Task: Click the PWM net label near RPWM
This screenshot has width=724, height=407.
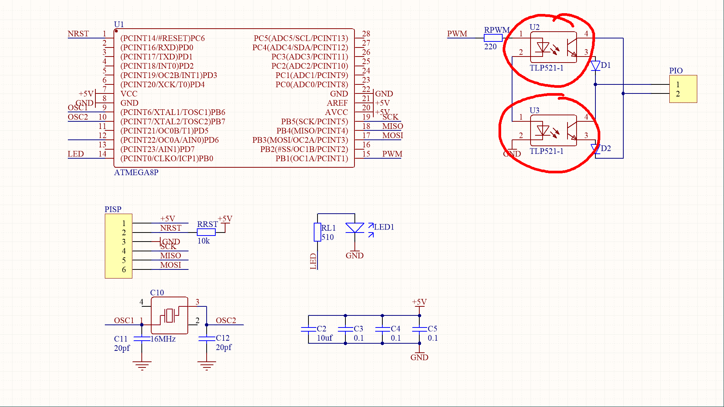Action: click(457, 34)
